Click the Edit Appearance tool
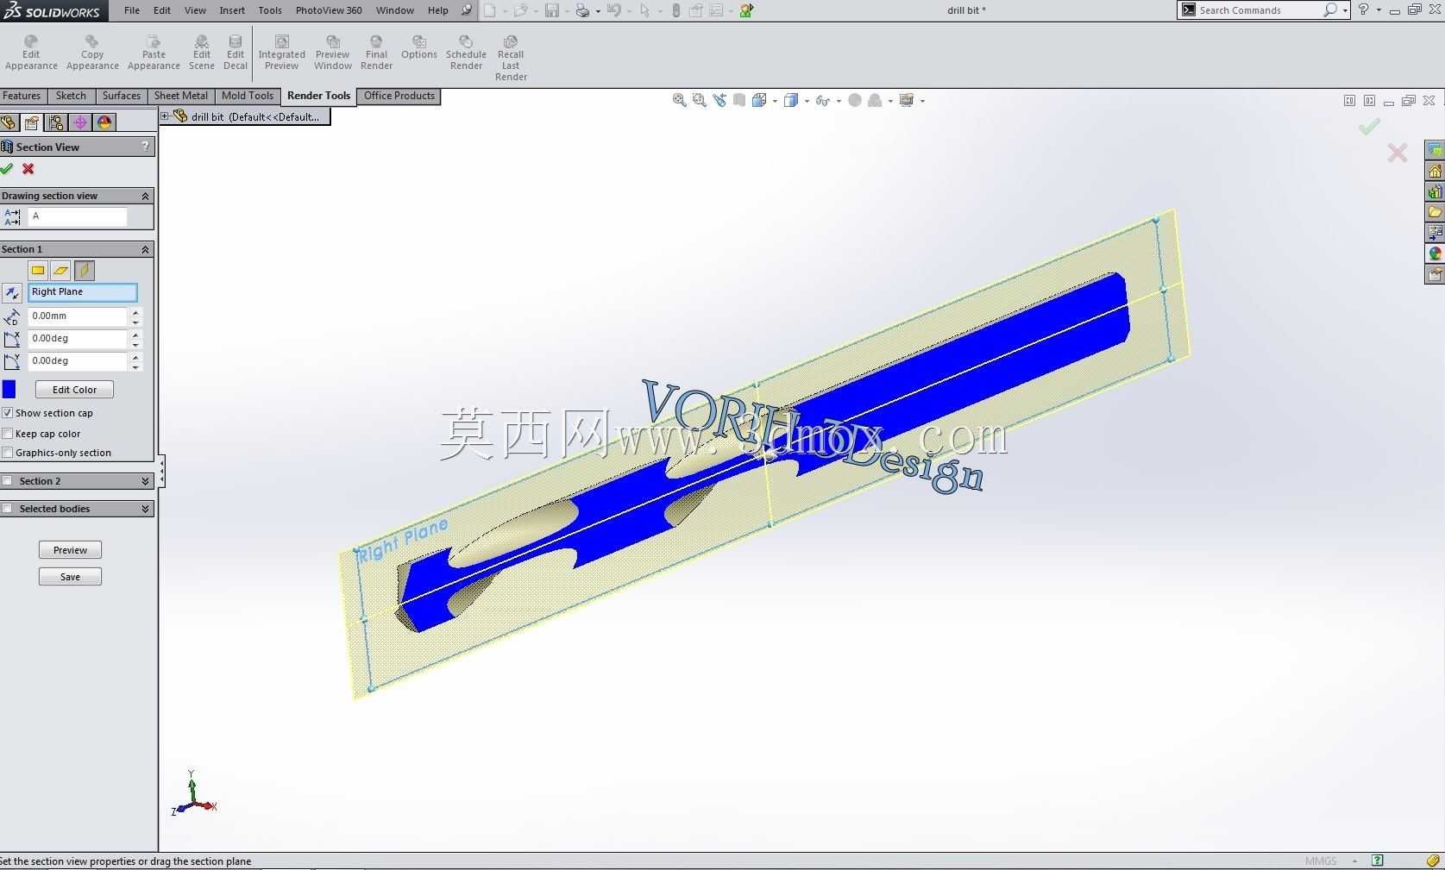The width and height of the screenshot is (1445, 870). pyautogui.click(x=31, y=53)
